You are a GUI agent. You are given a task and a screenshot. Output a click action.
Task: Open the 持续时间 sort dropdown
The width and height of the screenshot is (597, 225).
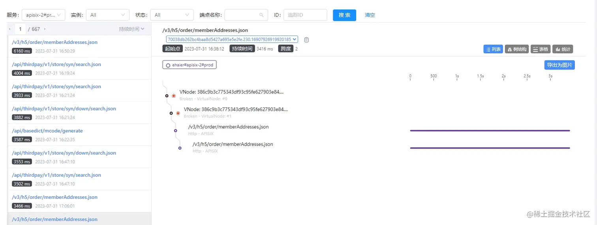131,29
